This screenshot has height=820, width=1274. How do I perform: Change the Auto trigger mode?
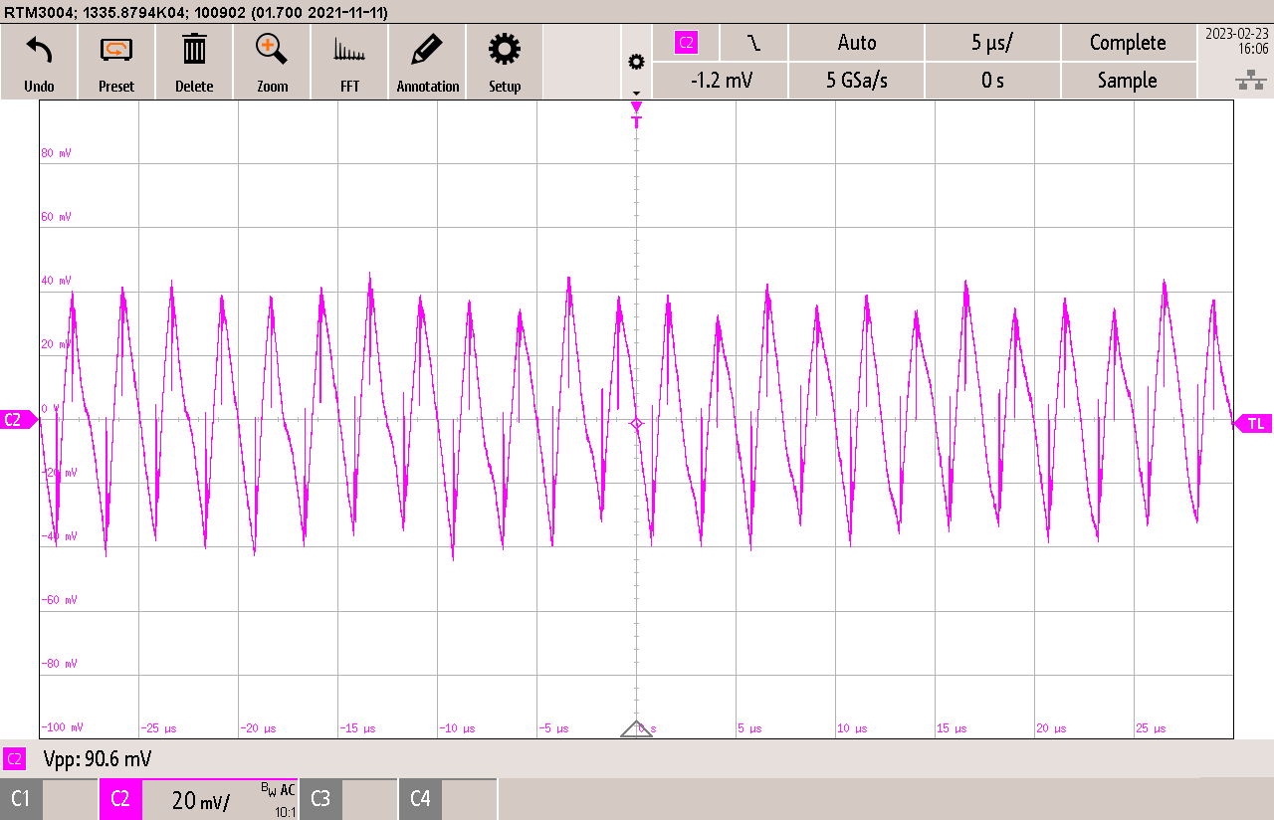pos(857,43)
